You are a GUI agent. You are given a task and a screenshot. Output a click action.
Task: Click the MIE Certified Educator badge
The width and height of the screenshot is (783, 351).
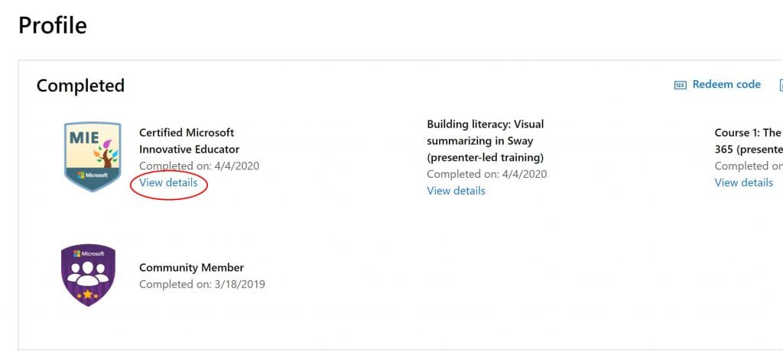93,156
